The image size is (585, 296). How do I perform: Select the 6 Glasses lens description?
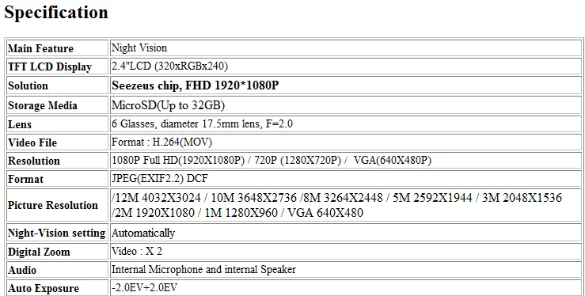202,123
